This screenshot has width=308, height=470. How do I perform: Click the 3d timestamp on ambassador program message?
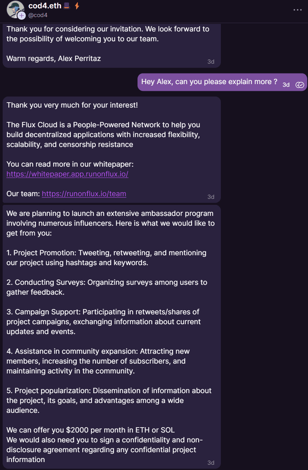pos(211,462)
